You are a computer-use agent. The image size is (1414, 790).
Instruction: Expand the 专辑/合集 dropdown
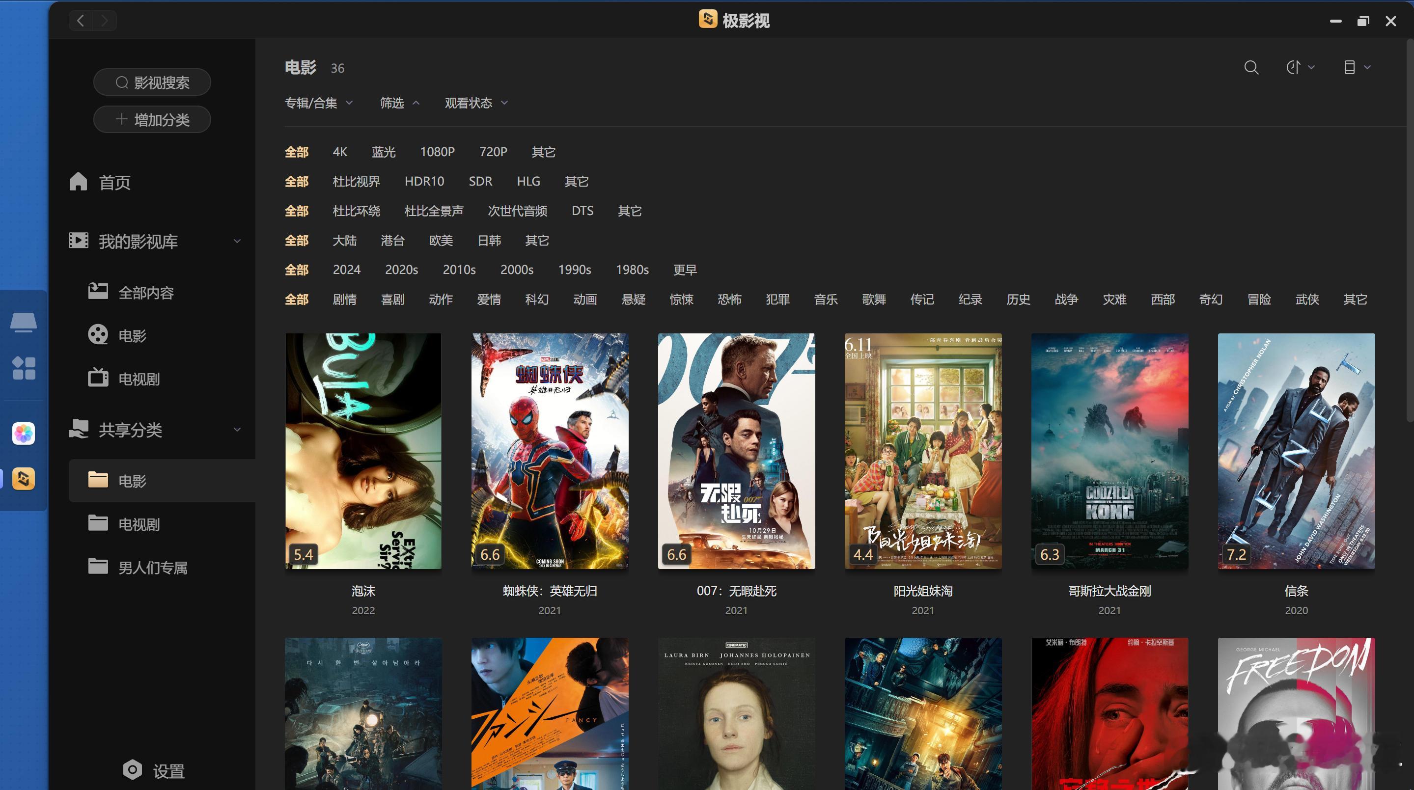pos(319,103)
